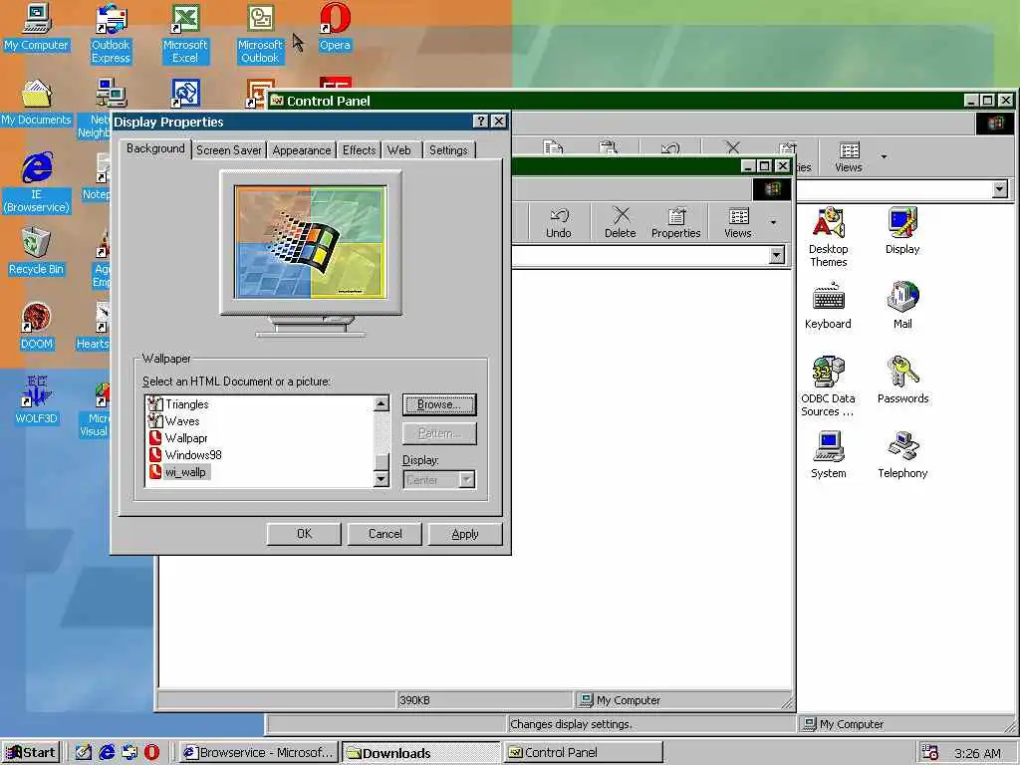This screenshot has width=1020, height=765.
Task: Click the Browse... button
Action: click(x=439, y=404)
